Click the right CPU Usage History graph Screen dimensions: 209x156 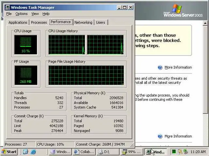click(x=105, y=45)
